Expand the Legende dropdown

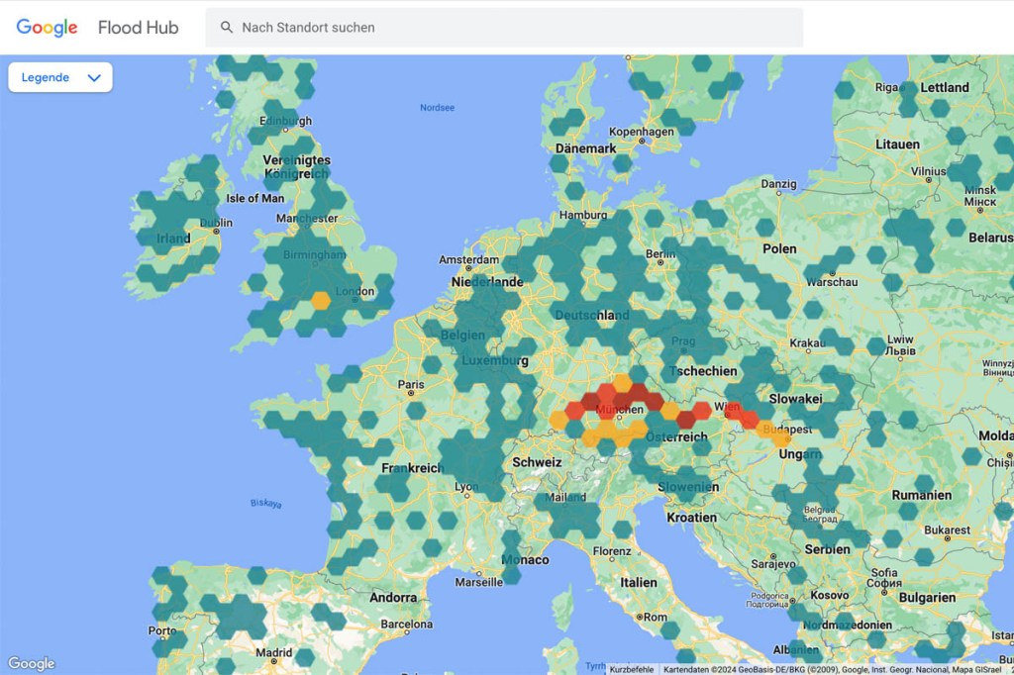click(x=60, y=77)
